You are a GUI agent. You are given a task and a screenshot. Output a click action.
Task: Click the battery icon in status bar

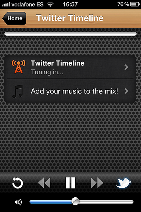click(135, 4)
